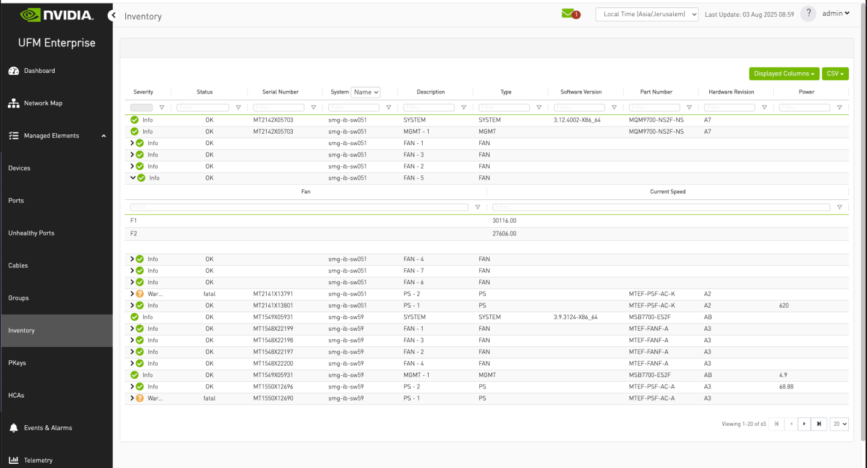Click the Severity column filter funnel icon
Image resolution: width=867 pixels, height=468 pixels.
pos(162,107)
